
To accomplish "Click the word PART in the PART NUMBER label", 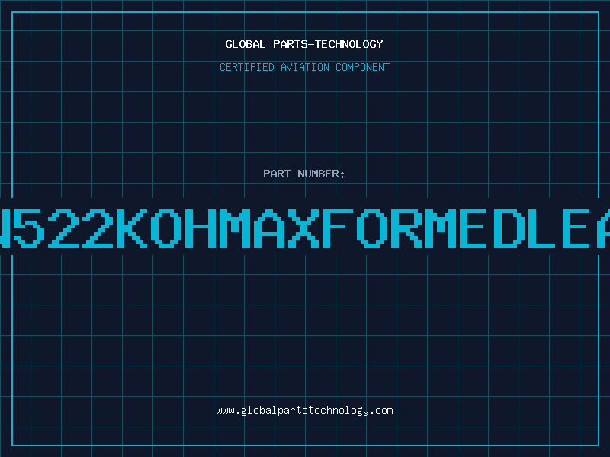I will tap(277, 174).
